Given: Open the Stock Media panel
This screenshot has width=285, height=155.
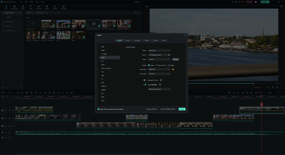Looking at the screenshot, I should coord(14,7).
